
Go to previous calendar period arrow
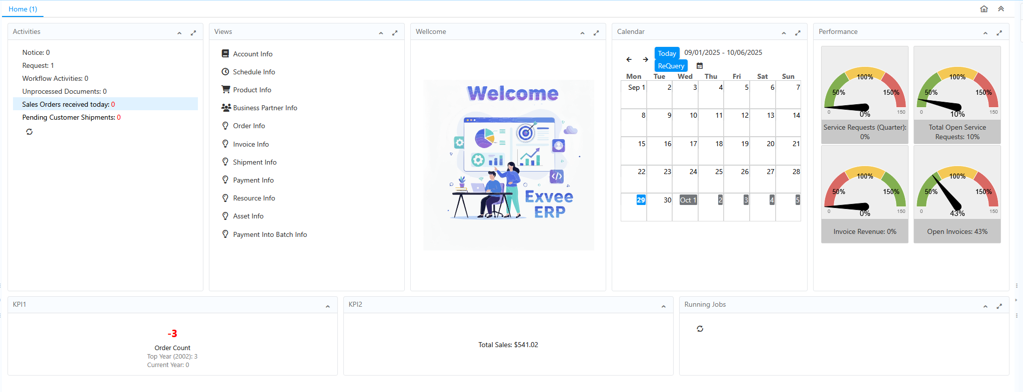[629, 59]
